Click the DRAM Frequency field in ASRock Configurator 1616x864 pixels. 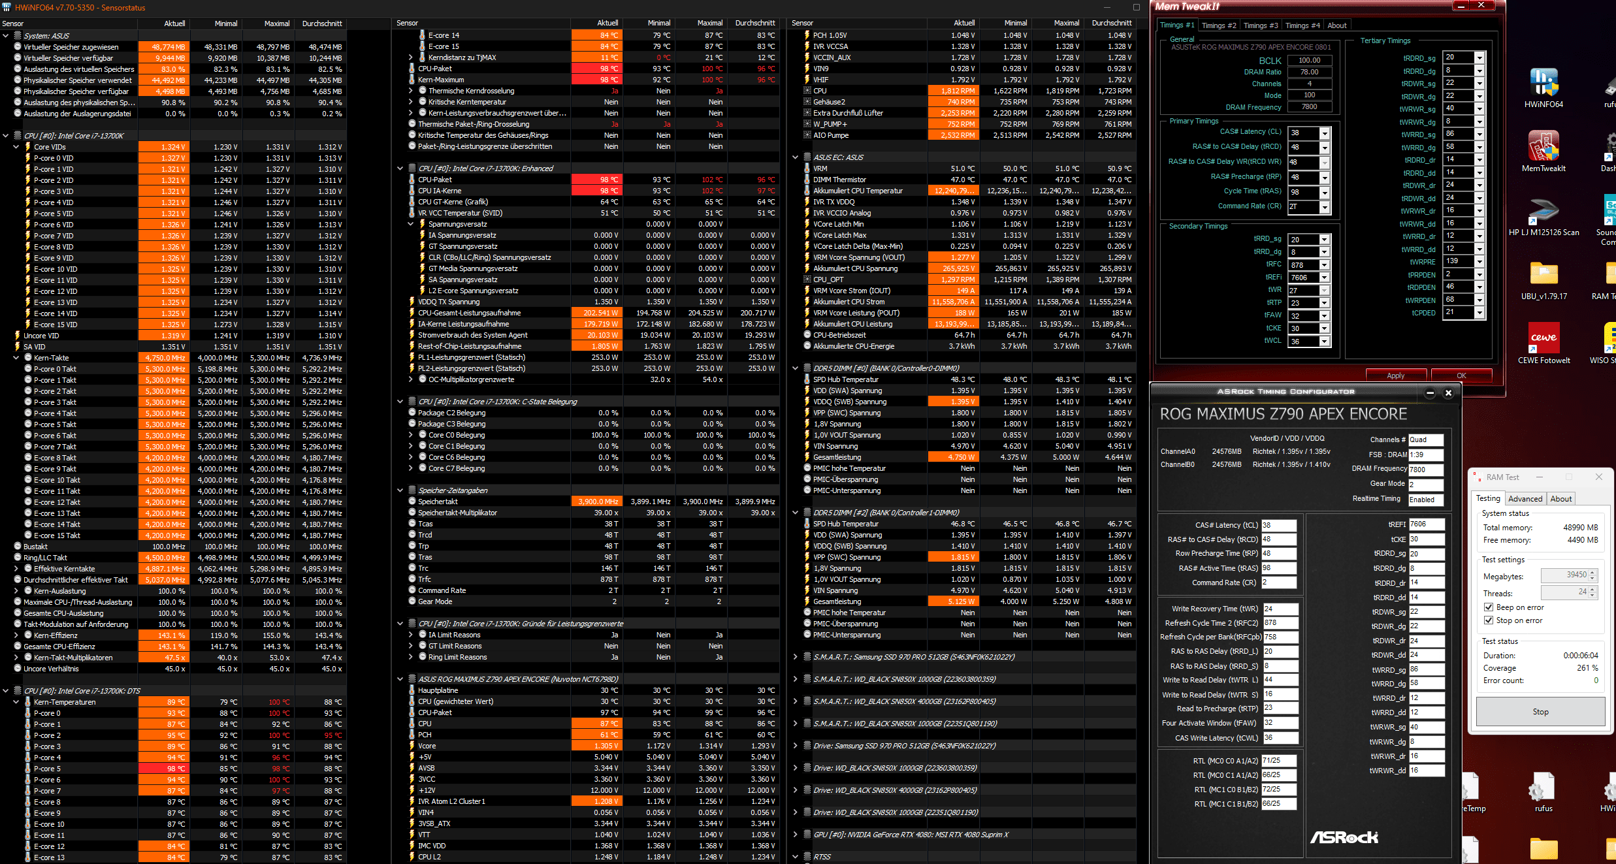pos(1426,470)
